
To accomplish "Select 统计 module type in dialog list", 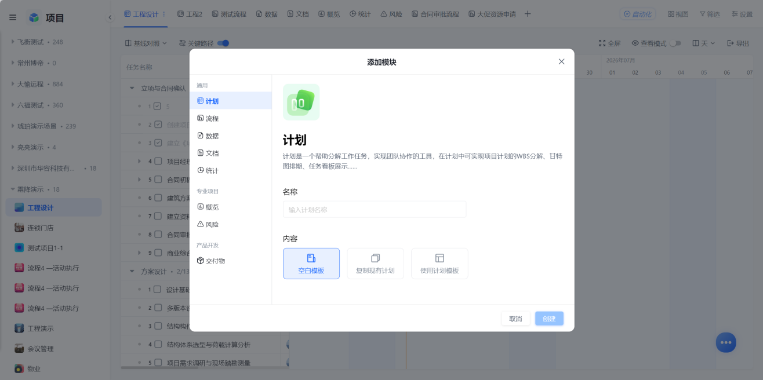I will tap(231, 170).
